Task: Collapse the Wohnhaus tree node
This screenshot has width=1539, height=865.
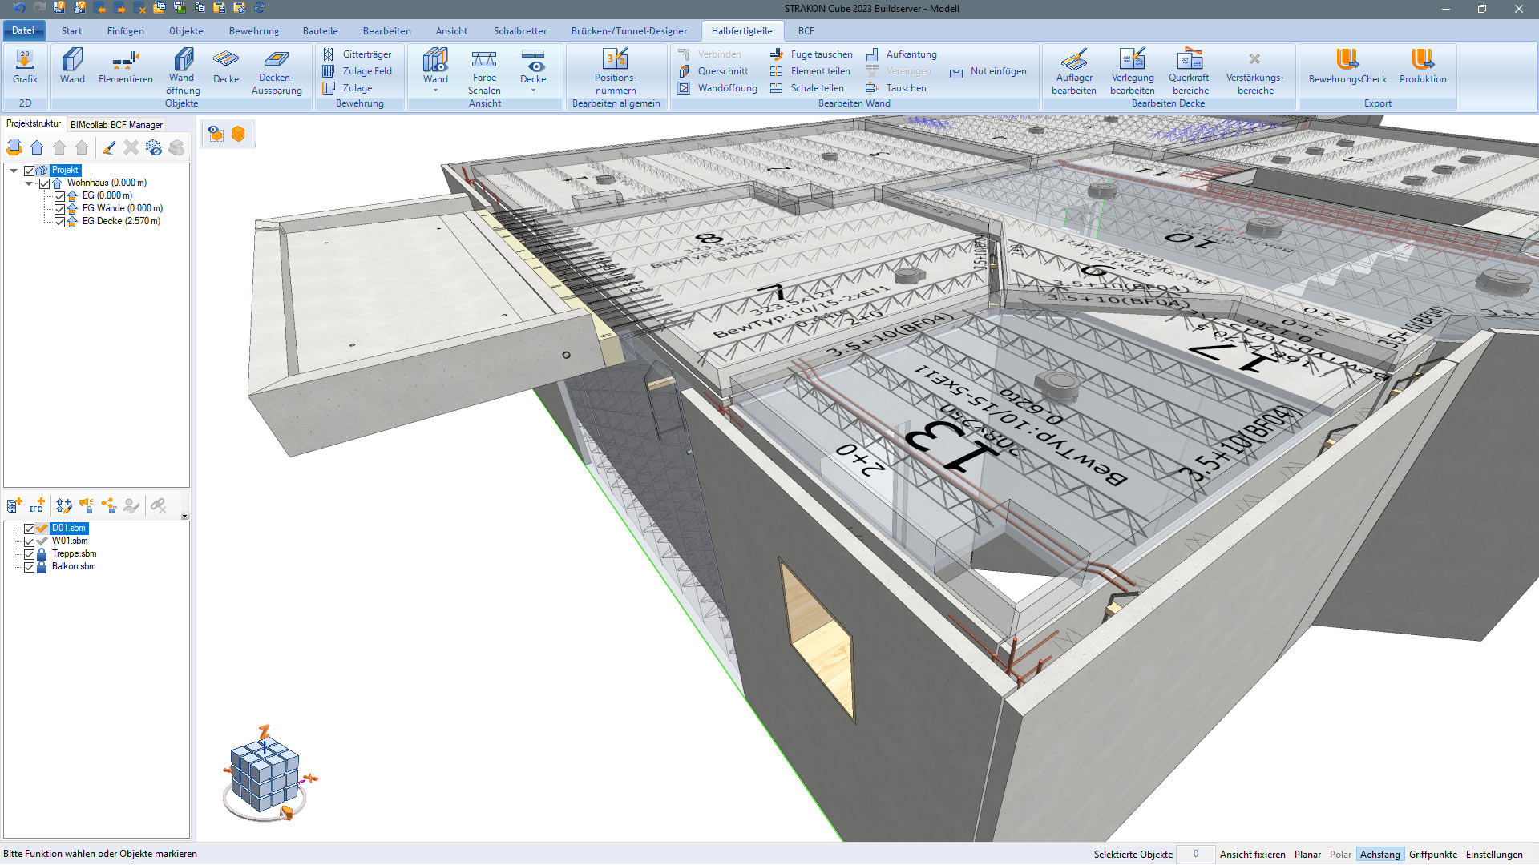Action: point(29,183)
